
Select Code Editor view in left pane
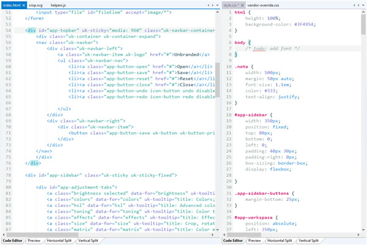[12, 241]
